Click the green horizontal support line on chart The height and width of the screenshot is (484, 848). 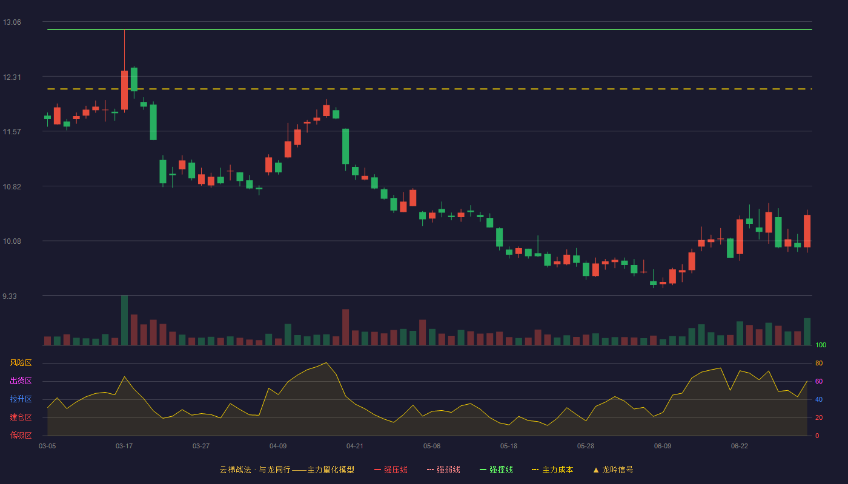pos(429,29)
